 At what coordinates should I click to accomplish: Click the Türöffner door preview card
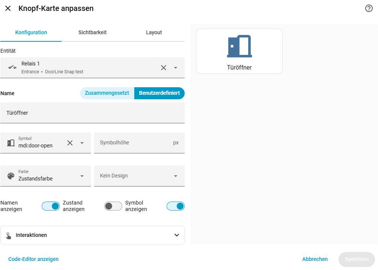(x=239, y=51)
